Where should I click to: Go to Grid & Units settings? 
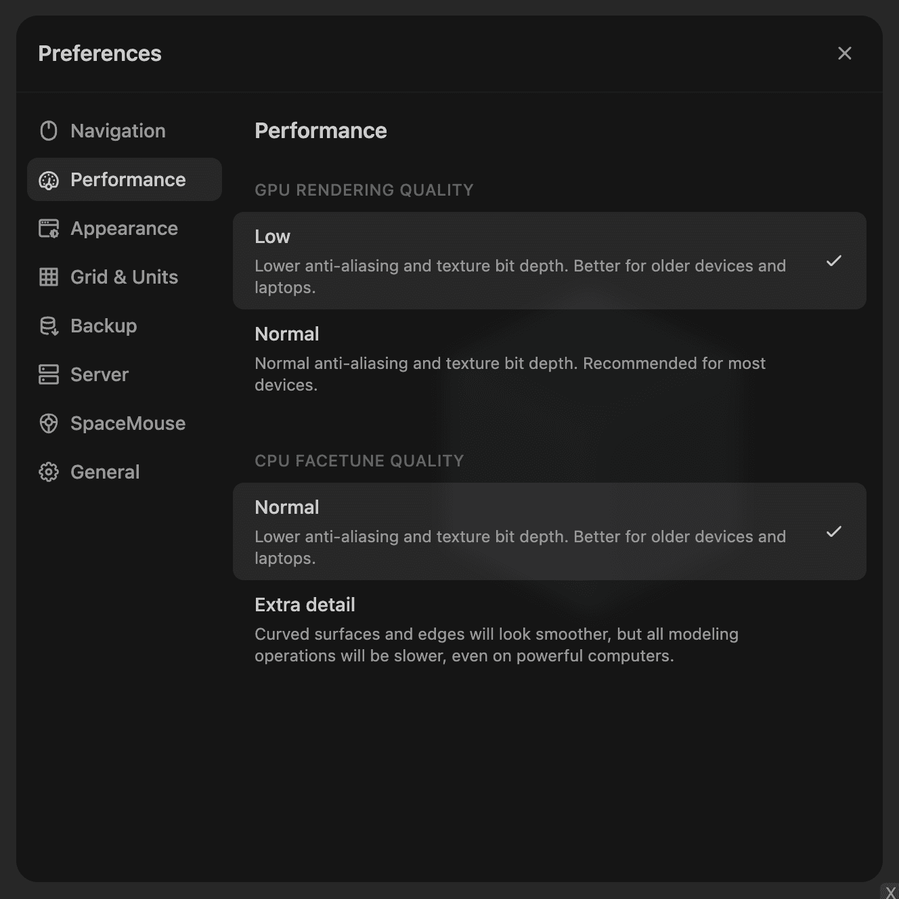tap(125, 277)
